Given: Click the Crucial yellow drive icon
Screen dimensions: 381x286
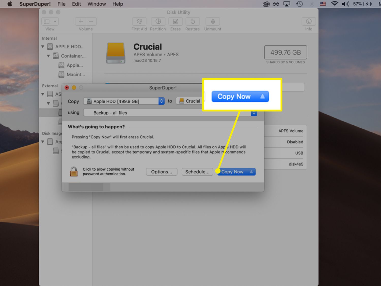Looking at the screenshot, I should 116,53.
